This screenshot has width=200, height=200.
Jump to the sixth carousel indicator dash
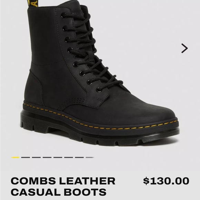click(69, 157)
